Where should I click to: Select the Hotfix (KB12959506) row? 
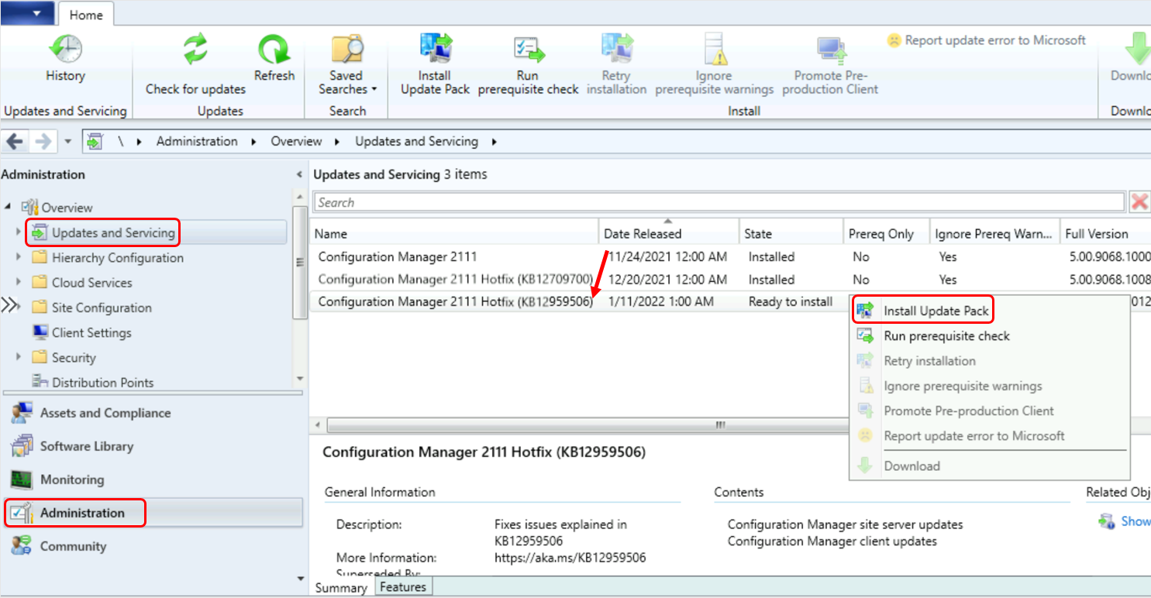point(580,301)
